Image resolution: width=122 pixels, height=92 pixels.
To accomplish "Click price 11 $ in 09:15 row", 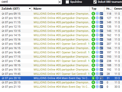I will pos(117,14).
